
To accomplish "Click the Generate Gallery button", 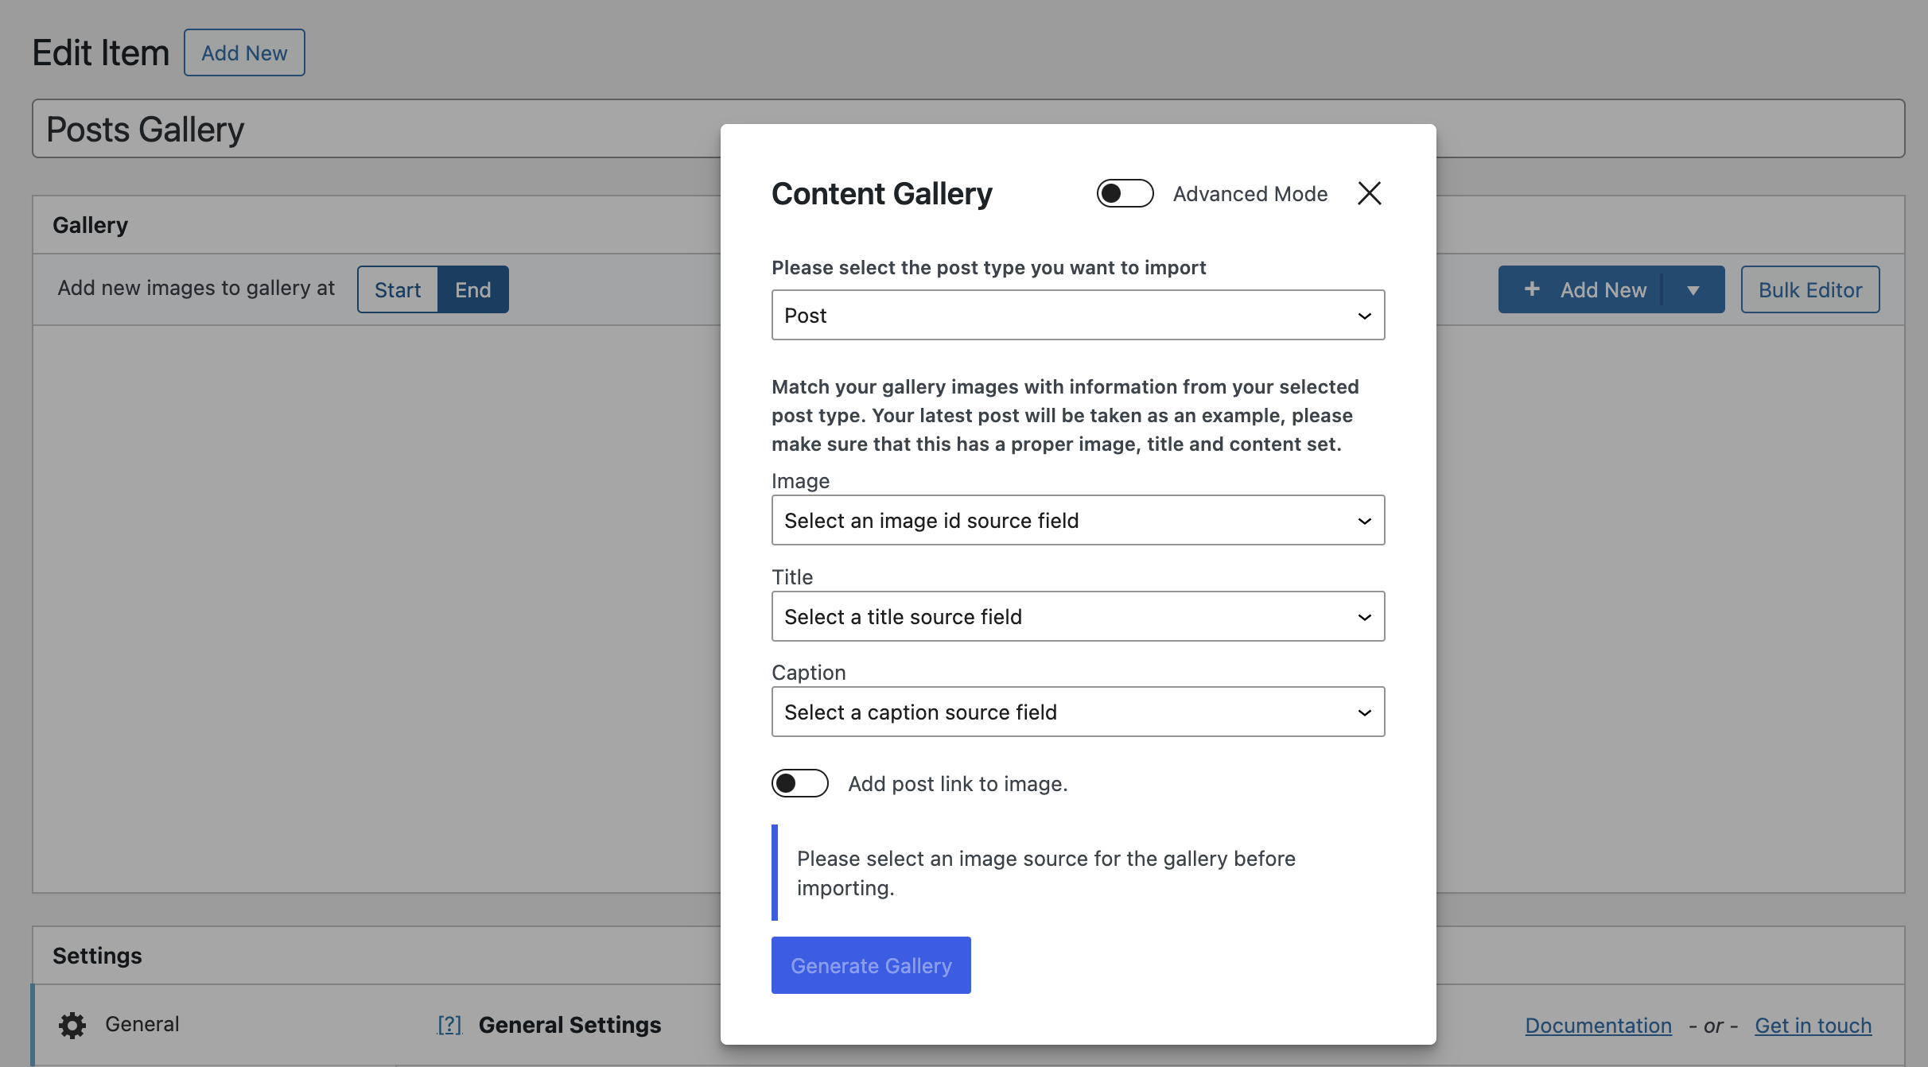I will click(x=871, y=965).
